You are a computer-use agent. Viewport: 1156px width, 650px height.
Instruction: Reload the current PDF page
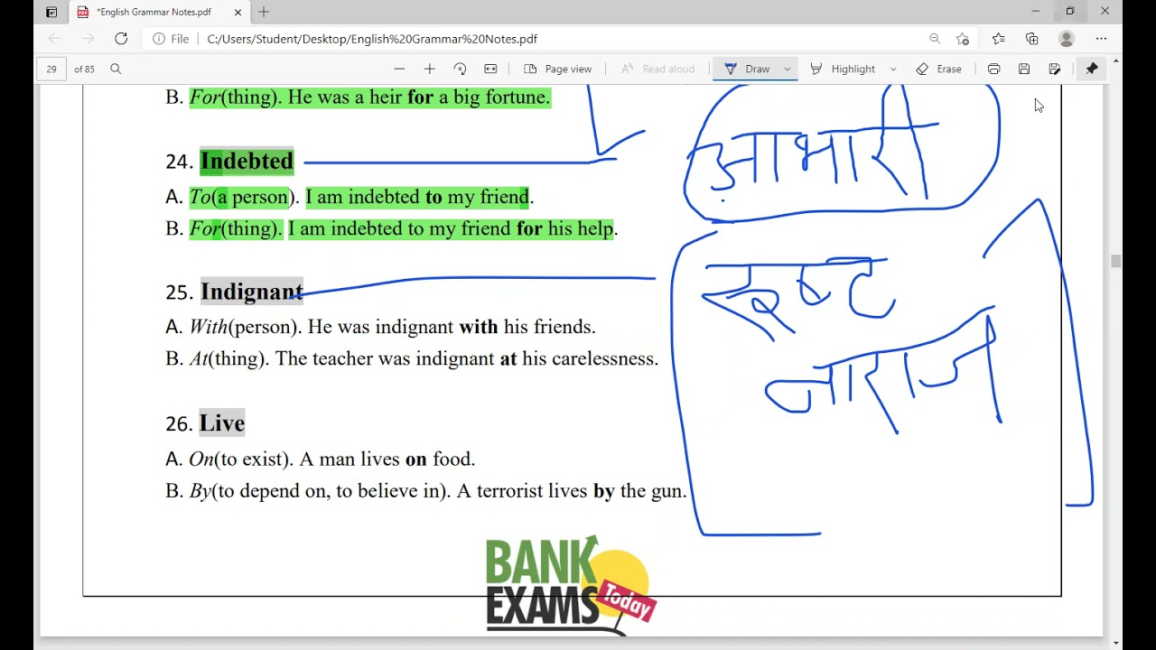point(121,39)
